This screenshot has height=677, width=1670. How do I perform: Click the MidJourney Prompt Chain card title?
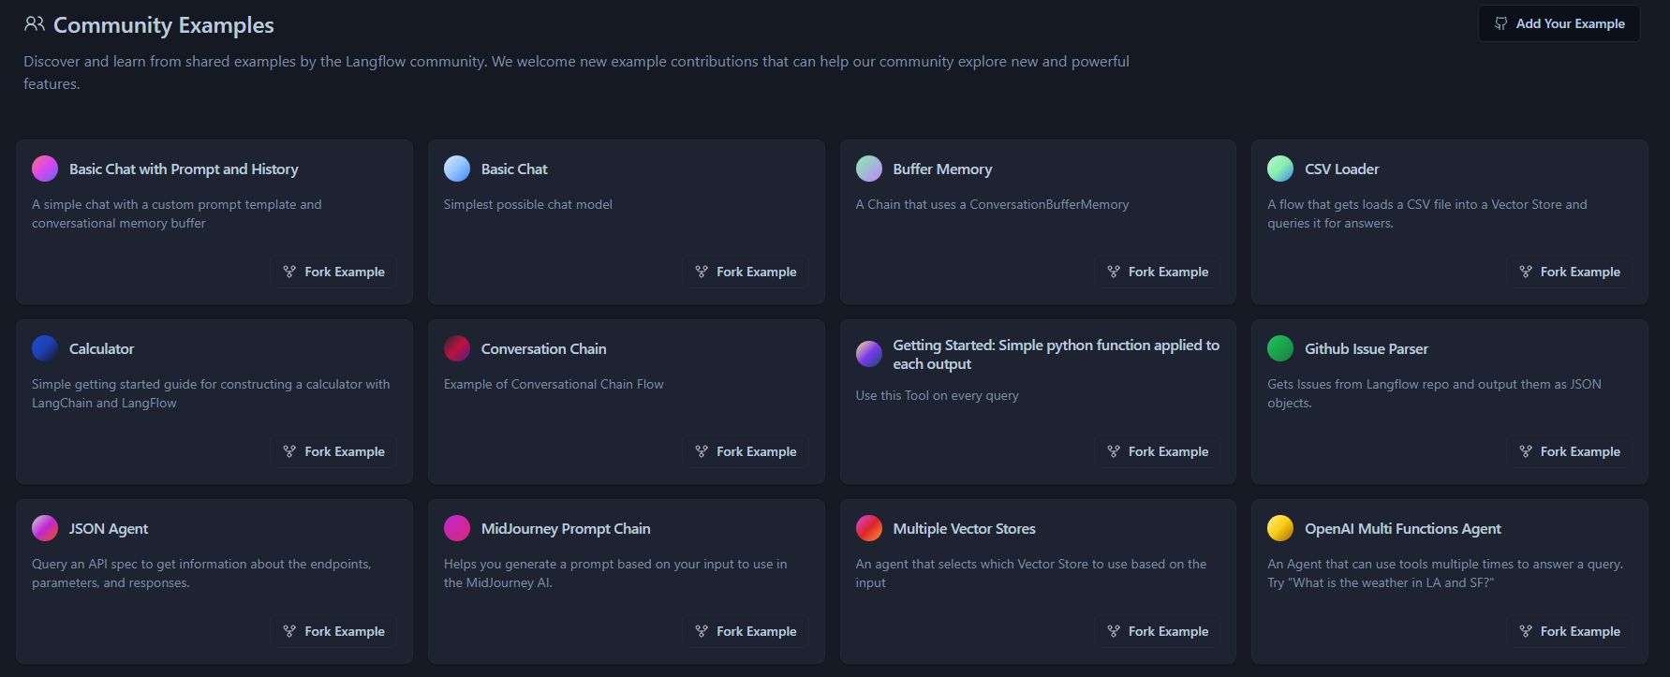(566, 529)
